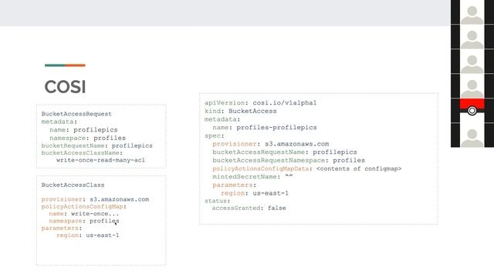Image resolution: width=494 pixels, height=277 pixels.
Task: Select the 'name: write-once...' line
Action: tap(84, 214)
